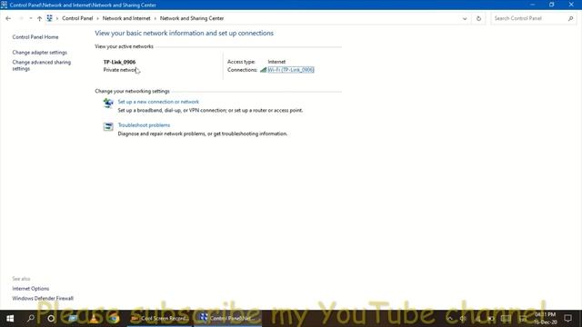Show hidden system tray icons
582x327 pixels.
[x=450, y=319]
